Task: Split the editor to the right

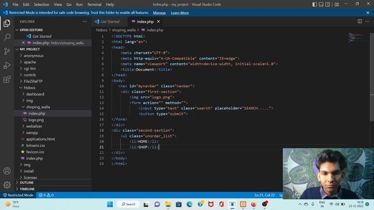Action: coord(359,22)
